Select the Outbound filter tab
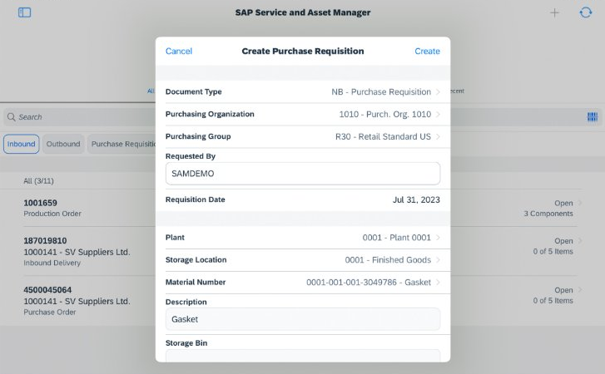The height and width of the screenshot is (374, 605). pyautogui.click(x=63, y=144)
